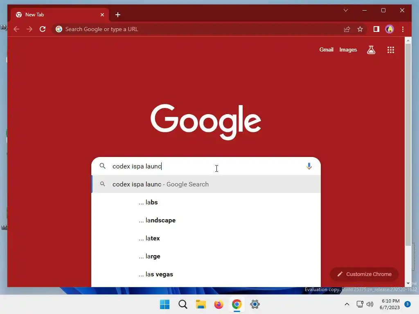Open Google Images link
This screenshot has width=419, height=314.
[x=348, y=49]
